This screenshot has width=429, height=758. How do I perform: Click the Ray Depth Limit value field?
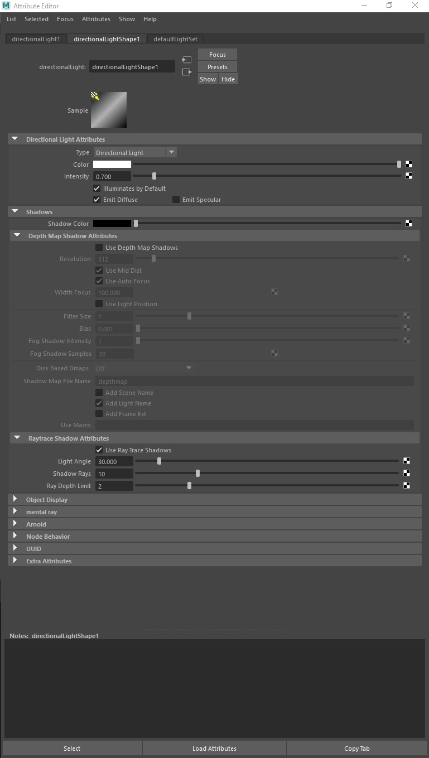(114, 486)
